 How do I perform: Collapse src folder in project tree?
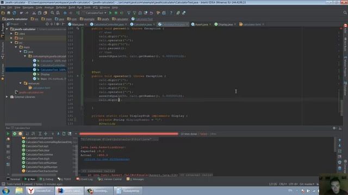pyautogui.click(x=11, y=42)
